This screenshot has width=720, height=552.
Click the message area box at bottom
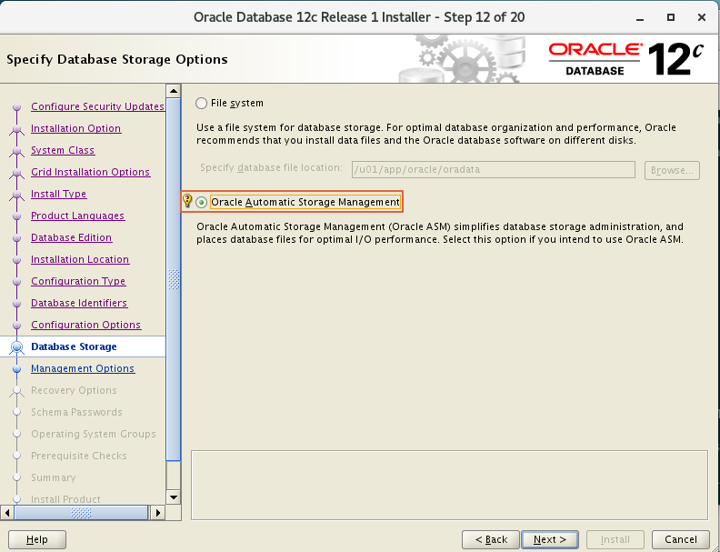click(449, 485)
